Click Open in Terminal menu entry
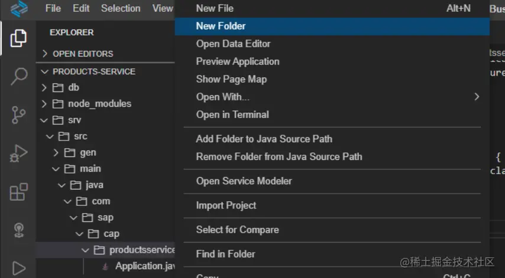Image resolution: width=505 pixels, height=278 pixels. [x=232, y=115]
